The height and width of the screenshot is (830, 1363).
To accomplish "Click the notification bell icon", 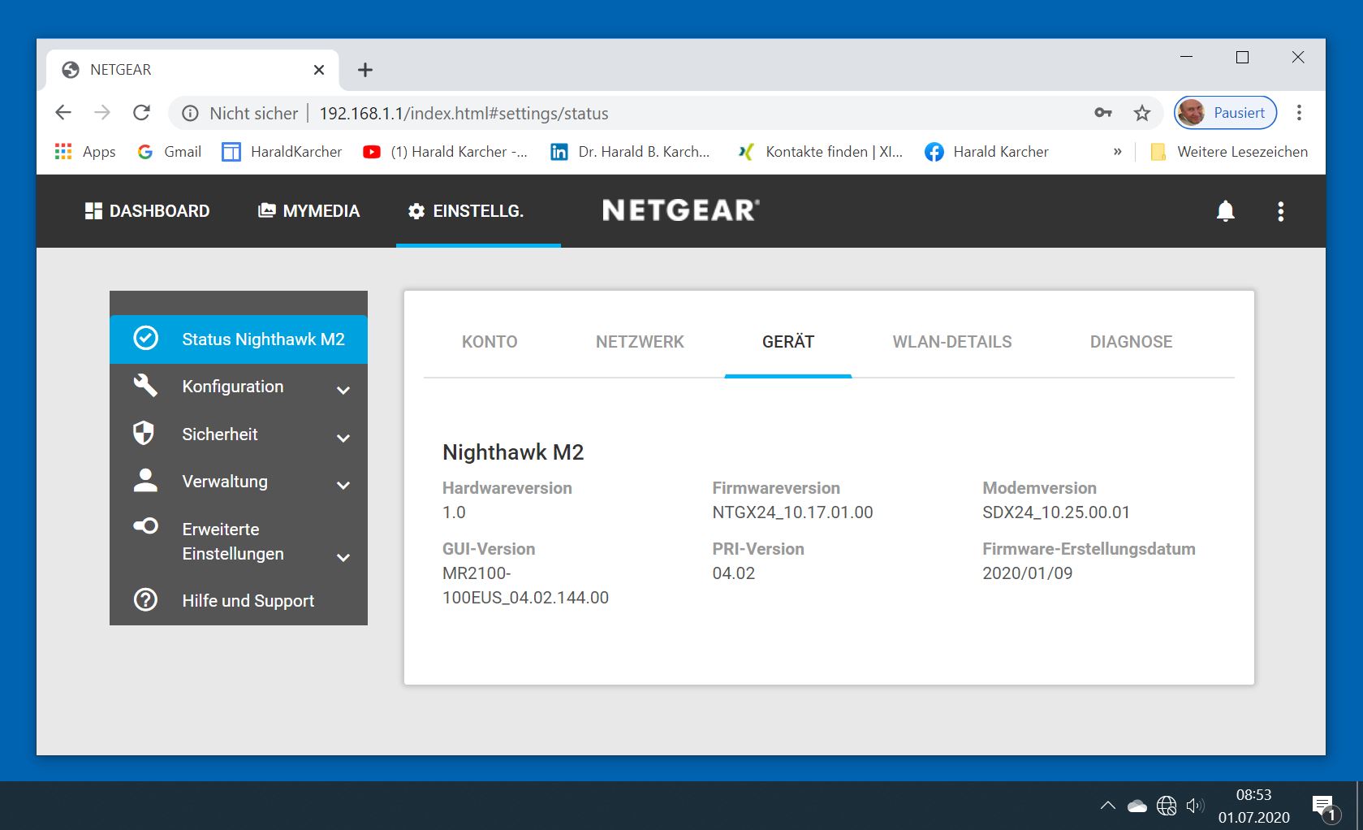I will point(1225,211).
